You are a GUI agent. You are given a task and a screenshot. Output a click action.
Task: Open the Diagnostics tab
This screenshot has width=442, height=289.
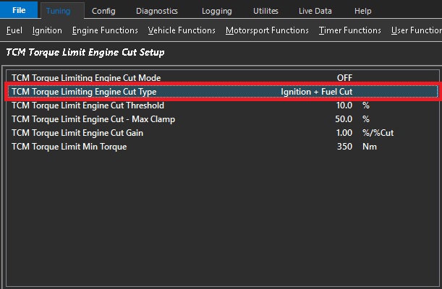click(157, 11)
